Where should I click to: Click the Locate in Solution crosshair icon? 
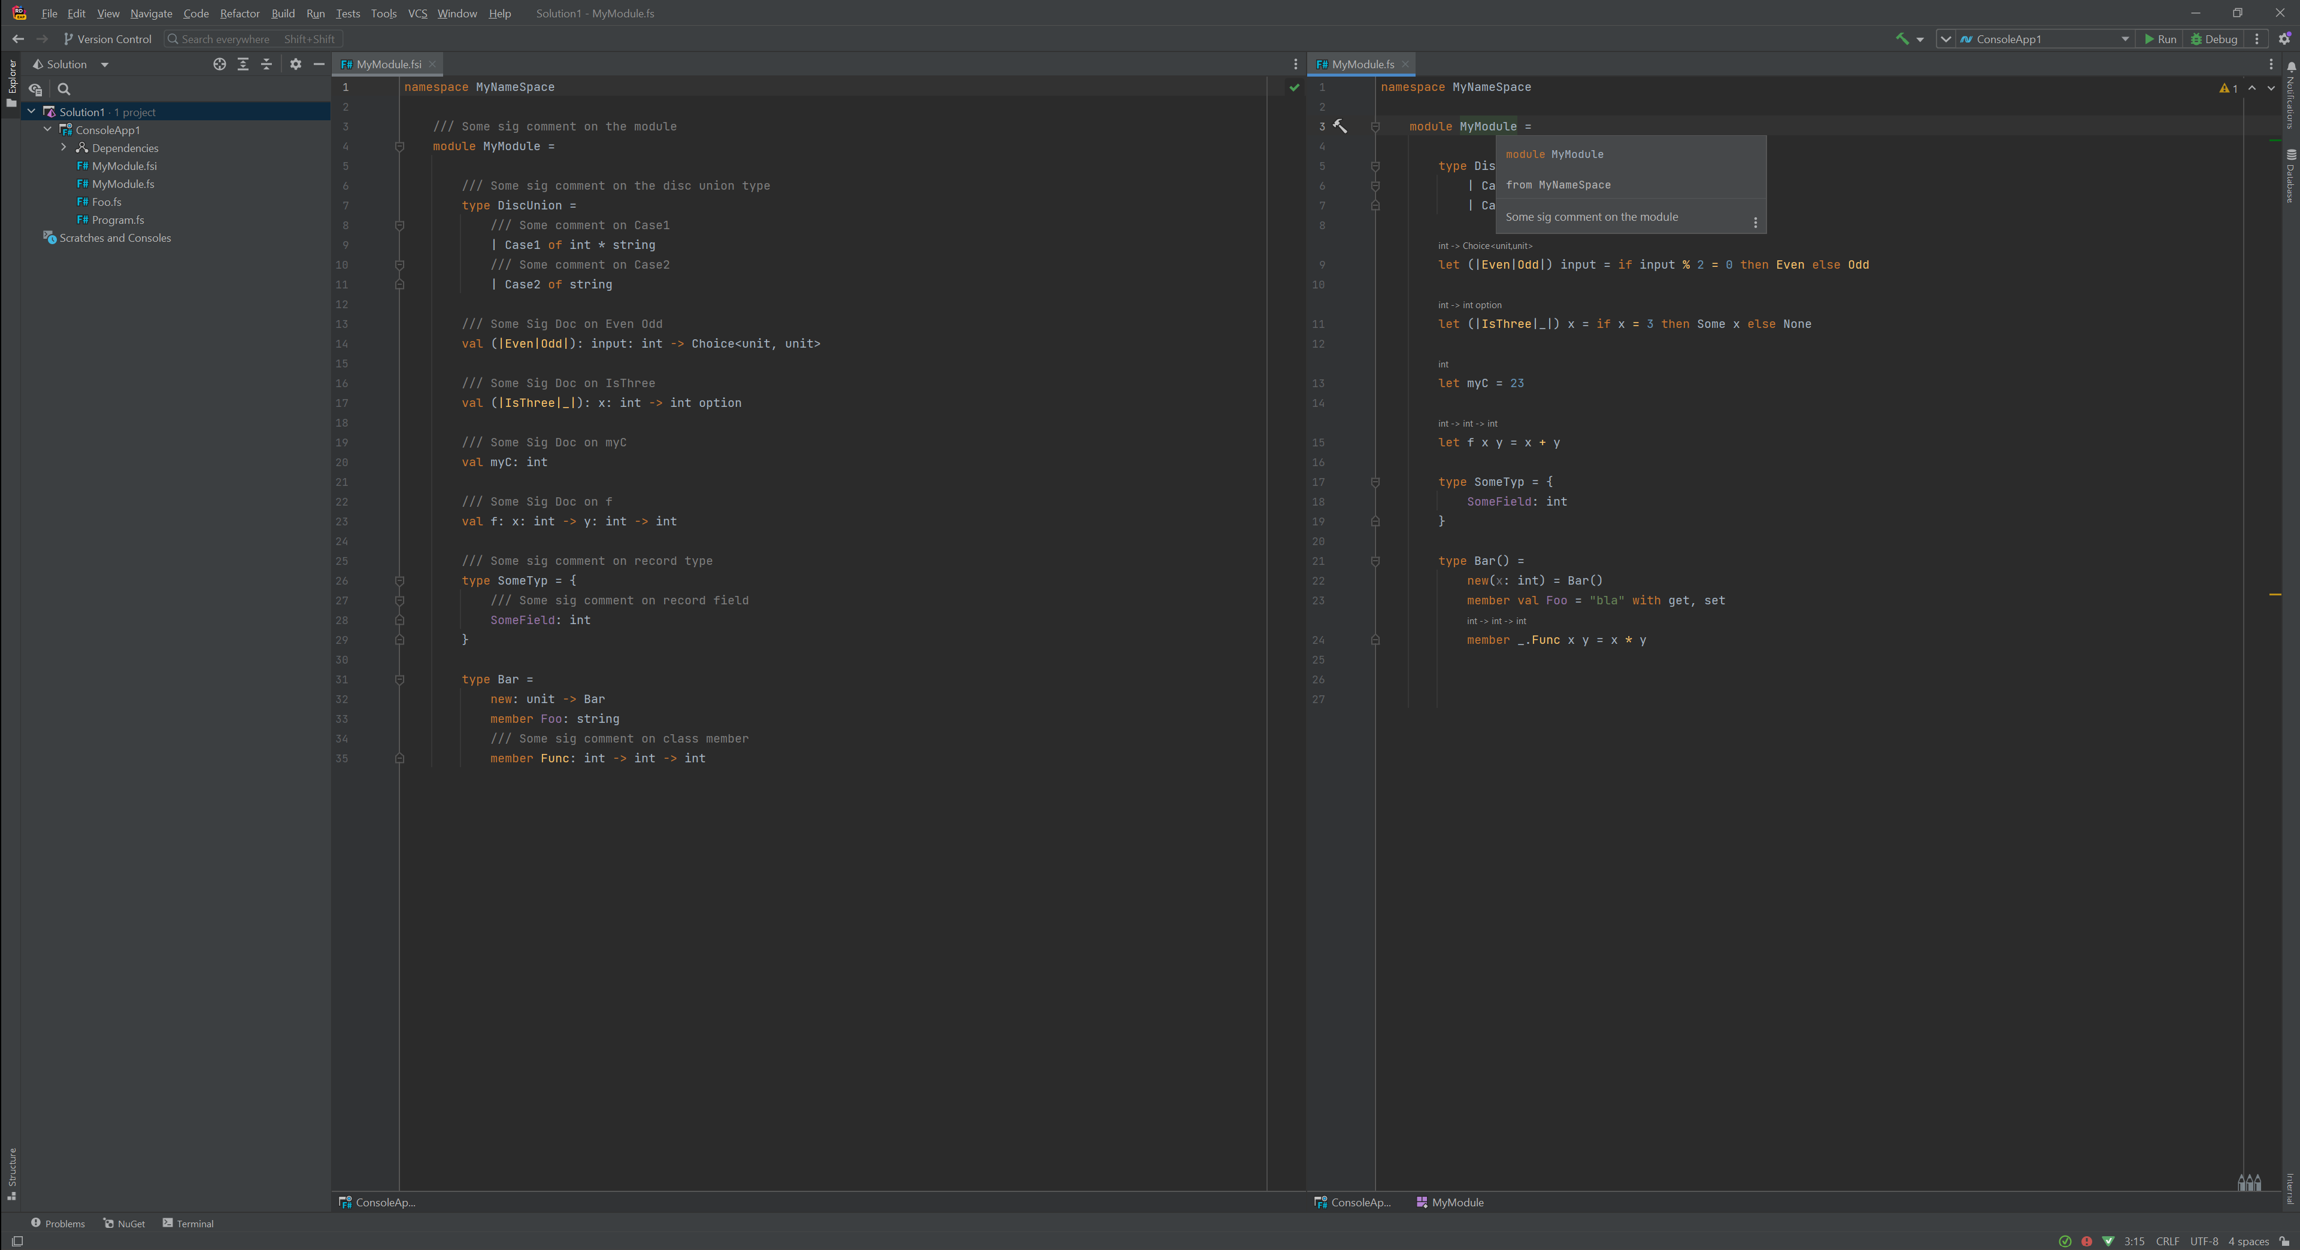tap(220, 64)
